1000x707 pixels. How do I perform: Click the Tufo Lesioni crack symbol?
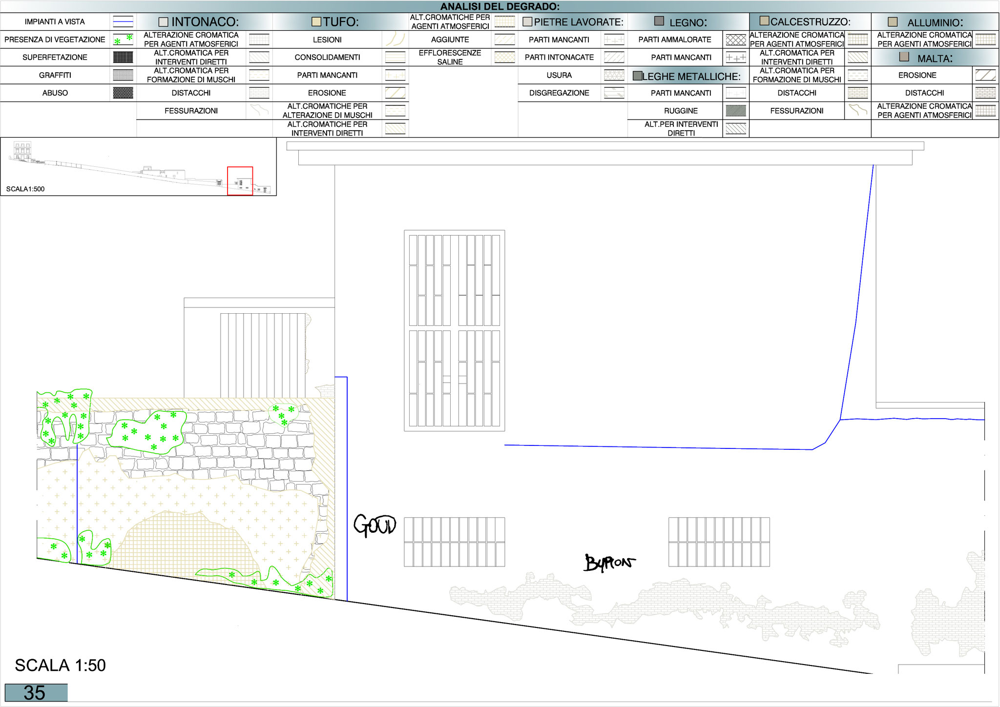395,40
